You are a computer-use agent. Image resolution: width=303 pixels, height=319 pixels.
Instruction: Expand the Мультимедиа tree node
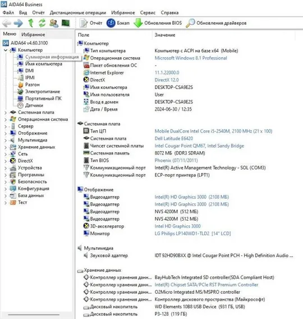pos(6,140)
